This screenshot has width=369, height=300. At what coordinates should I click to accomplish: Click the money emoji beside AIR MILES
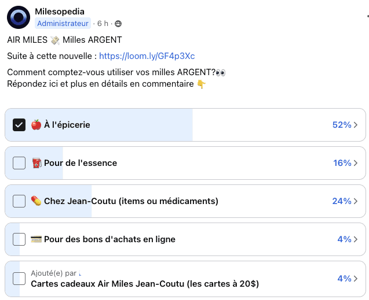point(54,40)
